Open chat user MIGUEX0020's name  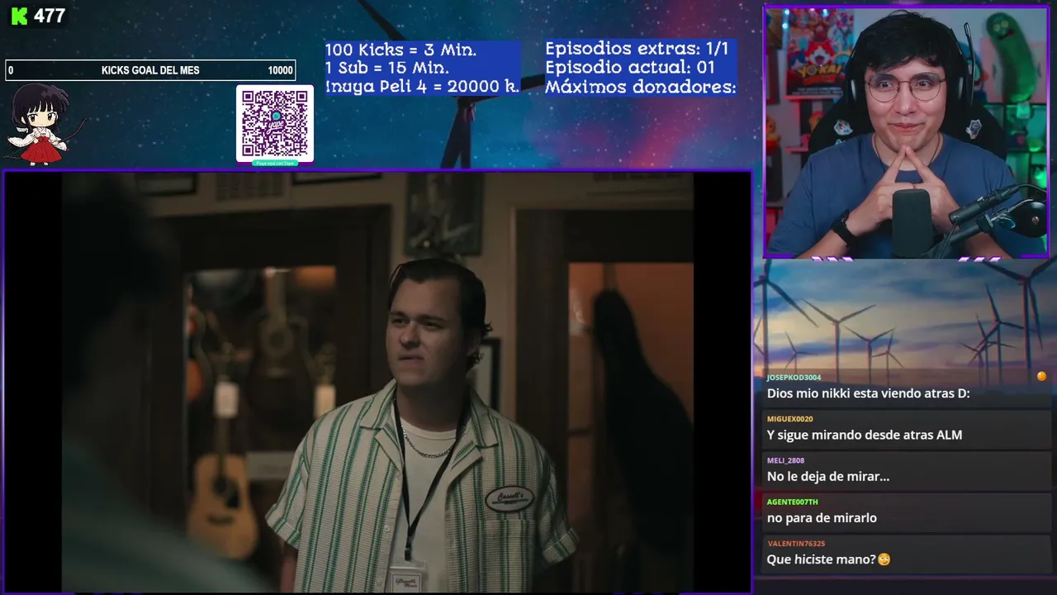point(789,419)
